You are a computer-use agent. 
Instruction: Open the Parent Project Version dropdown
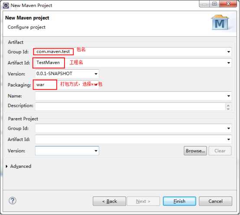(x=96, y=151)
